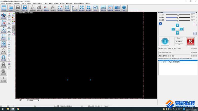The height and width of the screenshot is (111, 198).
Task: Click the Save As toolbar icon
Action: (x=25, y=8)
